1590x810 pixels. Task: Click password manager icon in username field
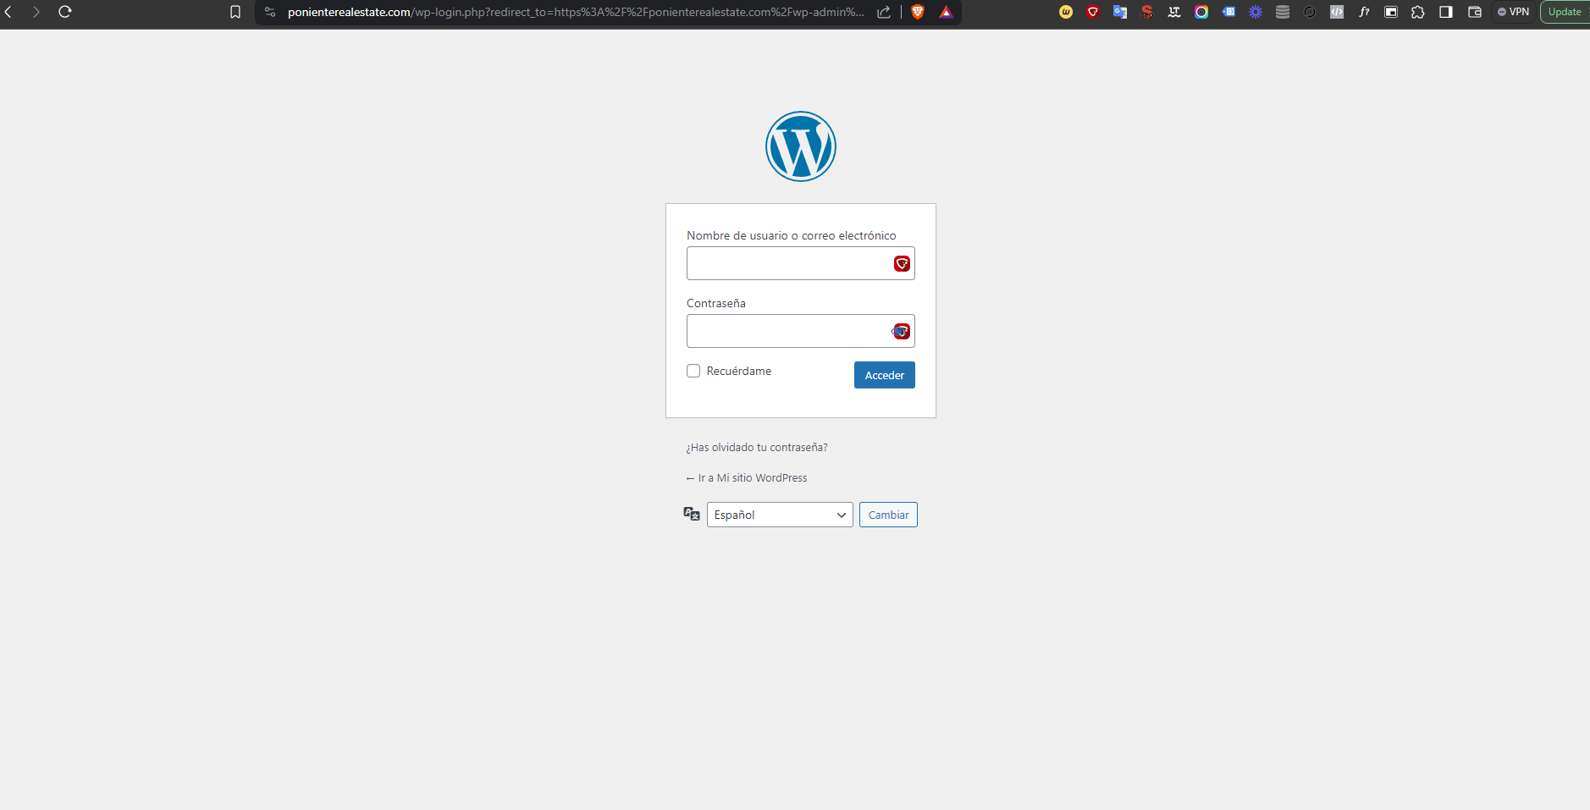tap(902, 264)
